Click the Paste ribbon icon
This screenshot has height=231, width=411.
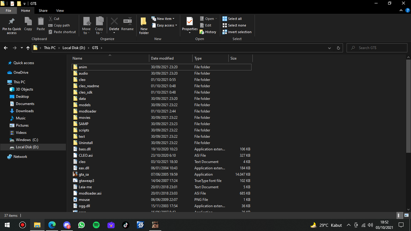(41, 21)
